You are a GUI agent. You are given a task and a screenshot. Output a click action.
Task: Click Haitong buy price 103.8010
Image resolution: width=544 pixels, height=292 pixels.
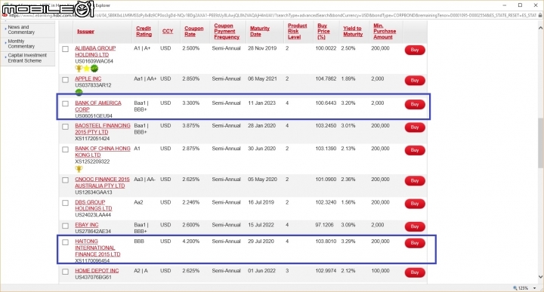point(326,241)
